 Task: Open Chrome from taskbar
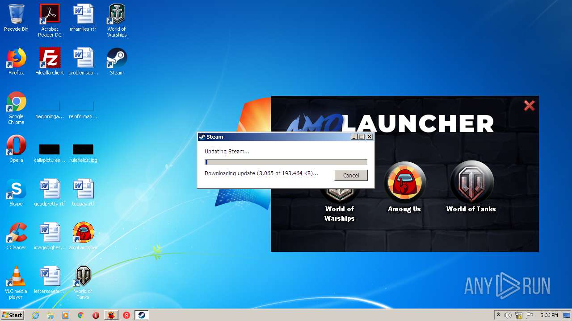click(x=81, y=315)
